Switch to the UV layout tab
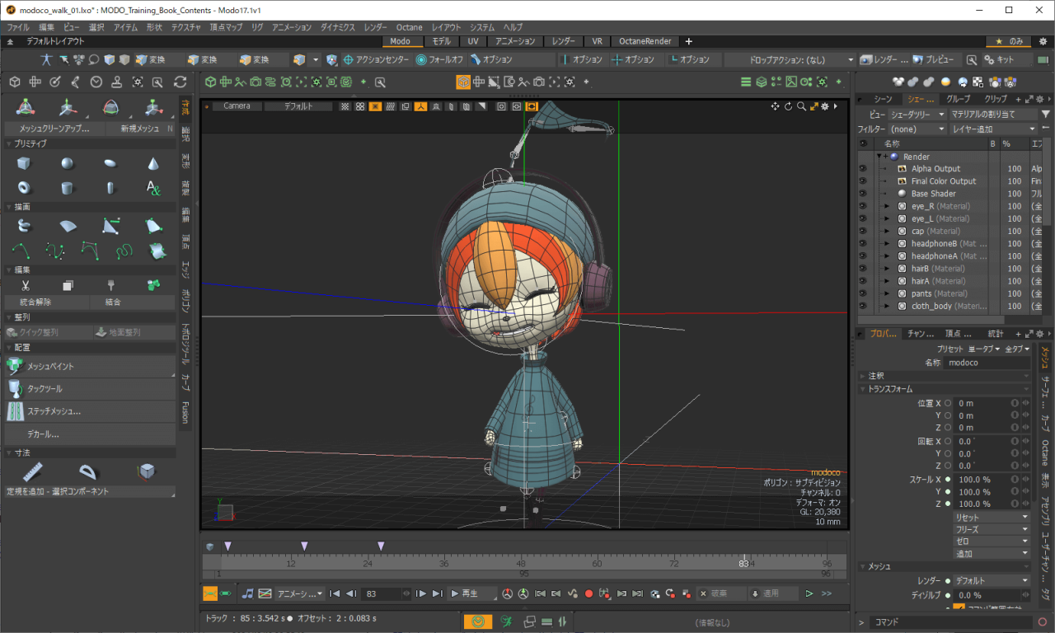1055x633 pixels. pyautogui.click(x=473, y=41)
